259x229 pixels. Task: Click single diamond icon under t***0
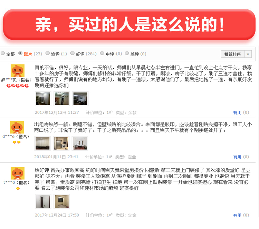coord(18,189)
